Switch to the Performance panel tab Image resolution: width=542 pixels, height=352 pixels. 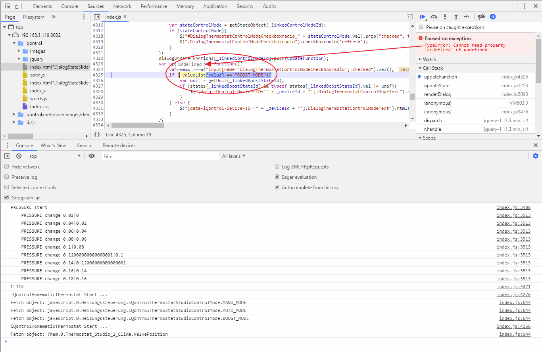(154, 6)
